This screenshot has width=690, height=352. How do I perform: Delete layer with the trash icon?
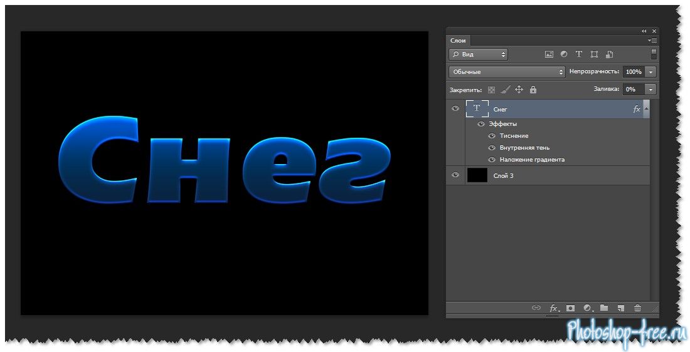[x=638, y=308]
